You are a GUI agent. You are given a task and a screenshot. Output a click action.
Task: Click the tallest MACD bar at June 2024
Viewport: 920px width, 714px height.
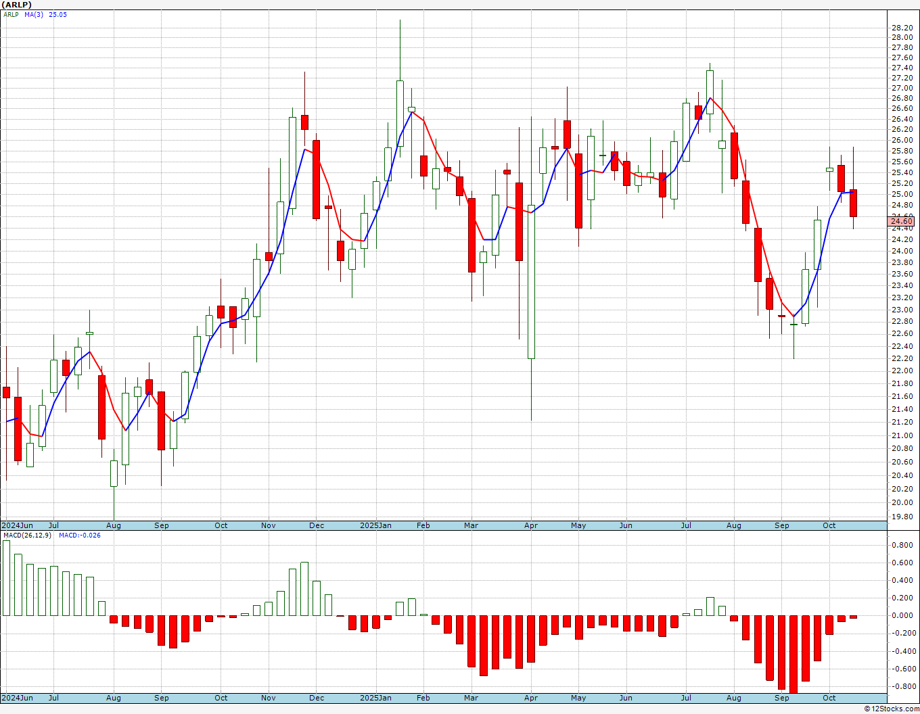[7, 578]
